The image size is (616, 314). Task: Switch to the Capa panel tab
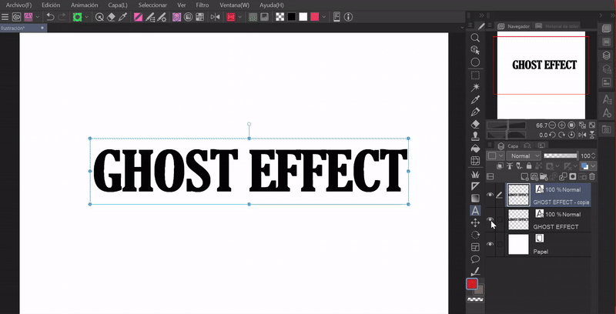point(508,145)
